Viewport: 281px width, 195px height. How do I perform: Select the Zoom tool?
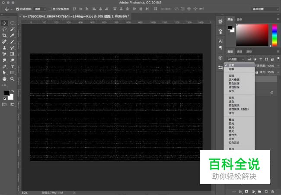pos(12,79)
